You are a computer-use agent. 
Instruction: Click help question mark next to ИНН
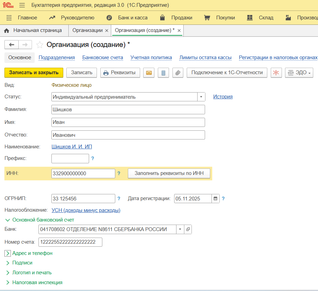119,174
